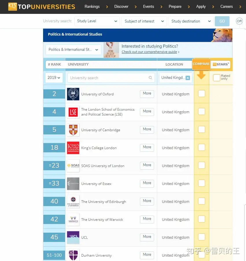Open the Events menu
Image resolution: width=246 pixels, height=261 pixels.
click(x=149, y=6)
